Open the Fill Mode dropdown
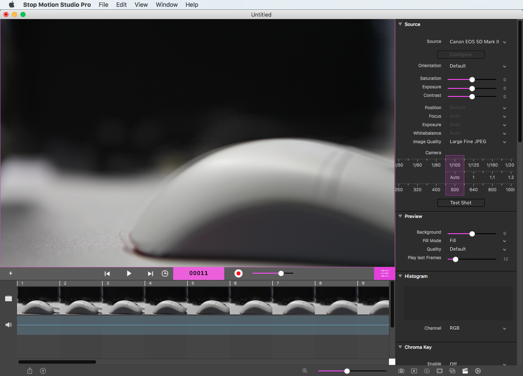Image resolution: width=523 pixels, height=376 pixels. tap(478, 240)
